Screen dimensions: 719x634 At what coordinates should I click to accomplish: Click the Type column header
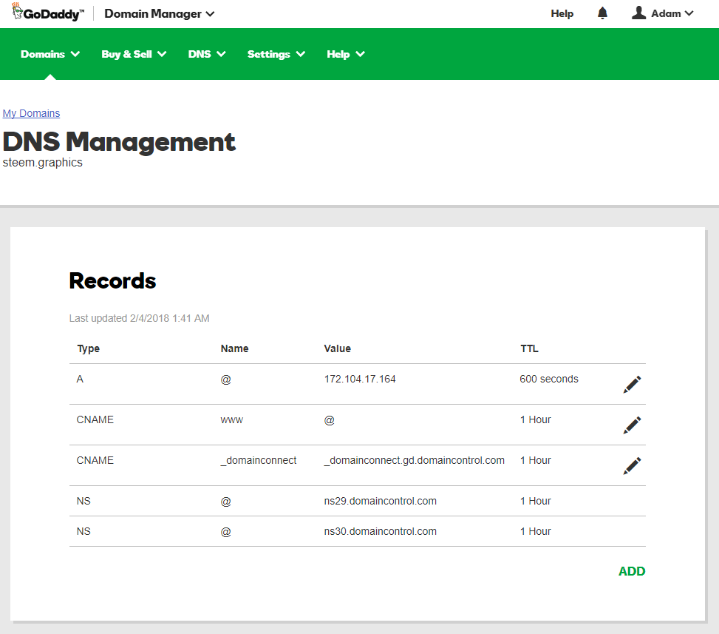coord(89,349)
